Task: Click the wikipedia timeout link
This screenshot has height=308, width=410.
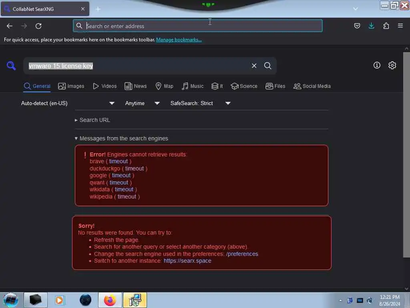Action: (x=127, y=197)
